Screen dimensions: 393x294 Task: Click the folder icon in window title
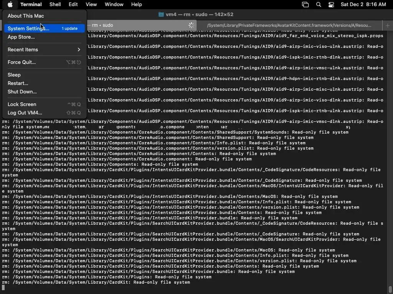tap(161, 15)
